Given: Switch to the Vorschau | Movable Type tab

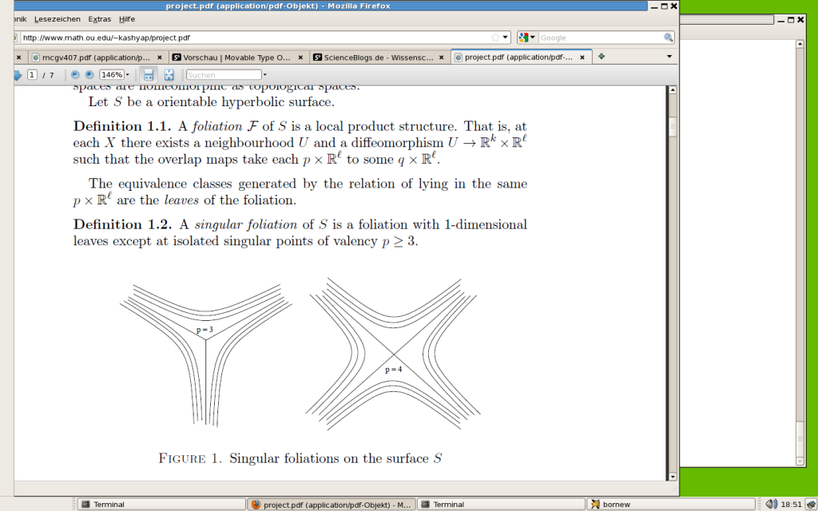Looking at the screenshot, I should click(x=236, y=57).
